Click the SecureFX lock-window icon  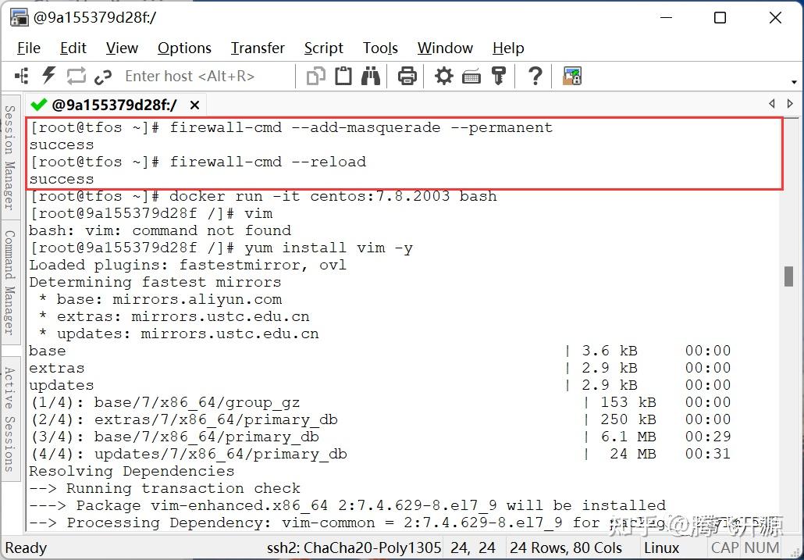tap(571, 76)
